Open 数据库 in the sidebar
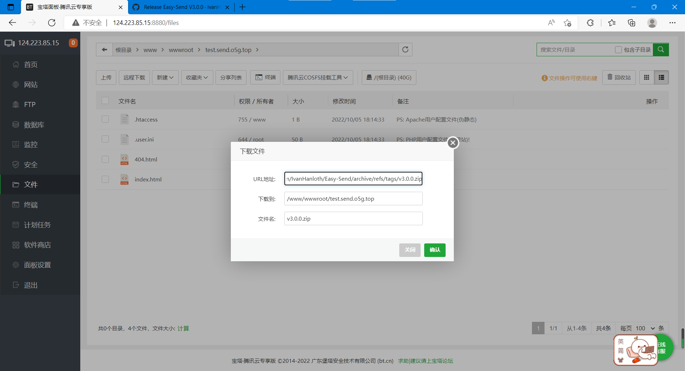 (34, 125)
